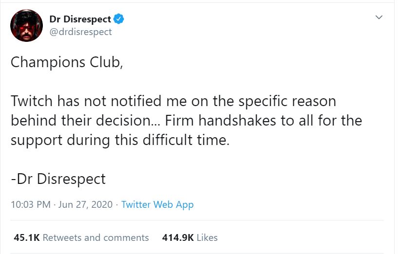Open the @drdisrespect handle link

(81, 32)
